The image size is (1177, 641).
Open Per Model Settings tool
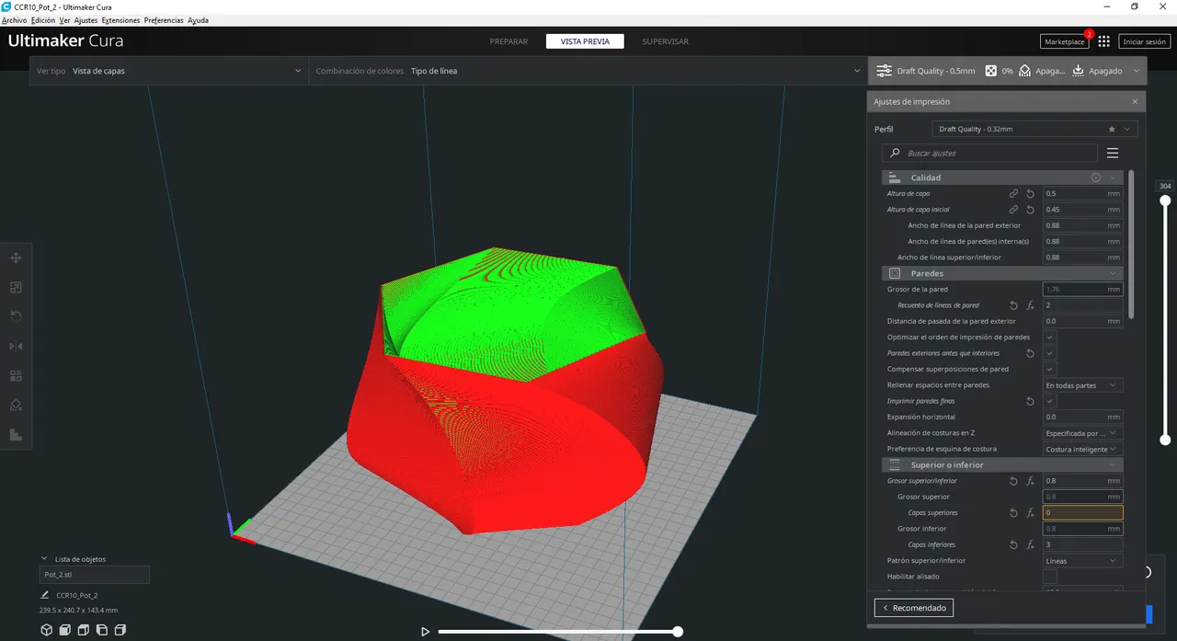(16, 375)
